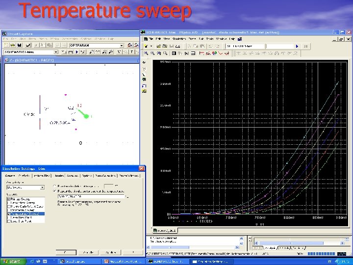Enable Save Bias Point checkbox

point(9,217)
